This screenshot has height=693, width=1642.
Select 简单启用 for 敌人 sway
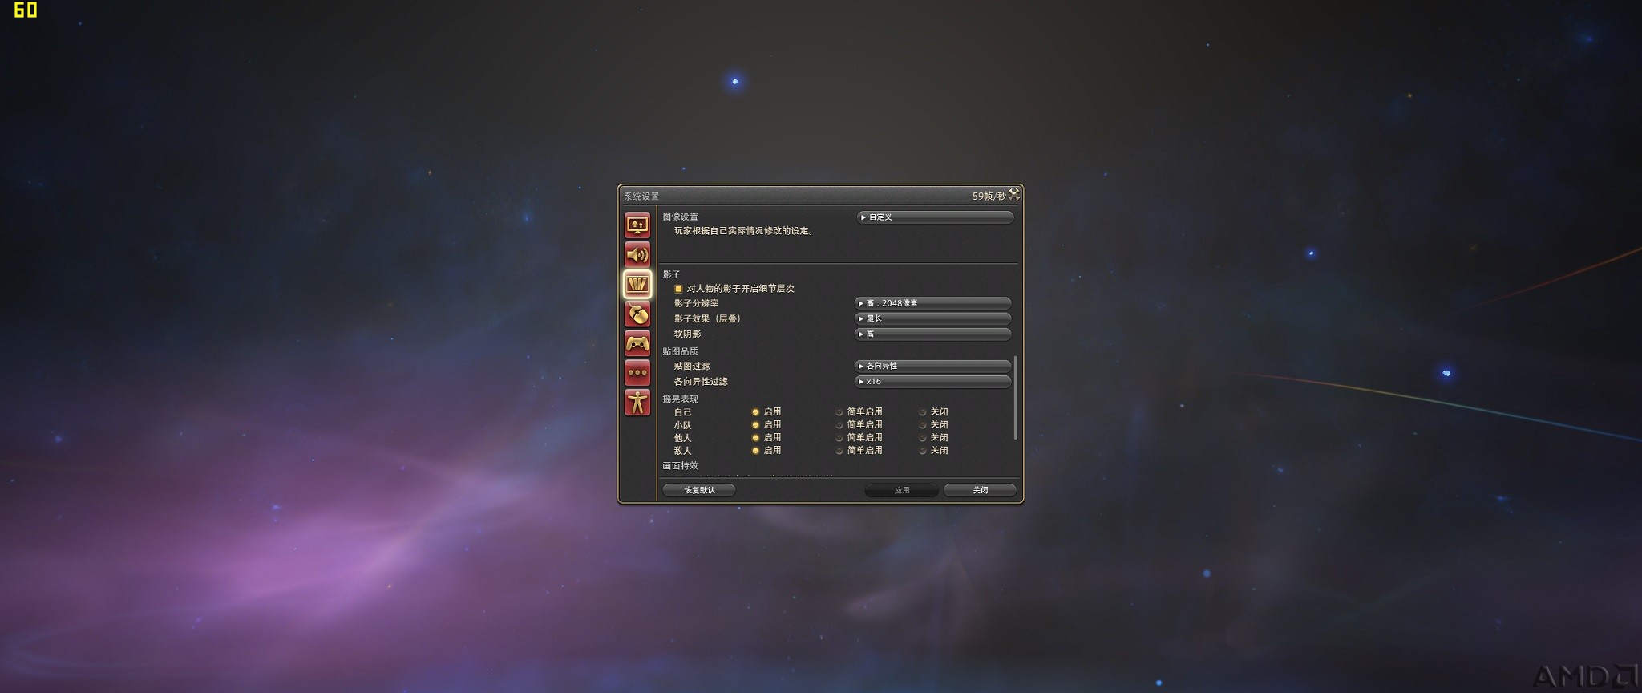pos(839,451)
